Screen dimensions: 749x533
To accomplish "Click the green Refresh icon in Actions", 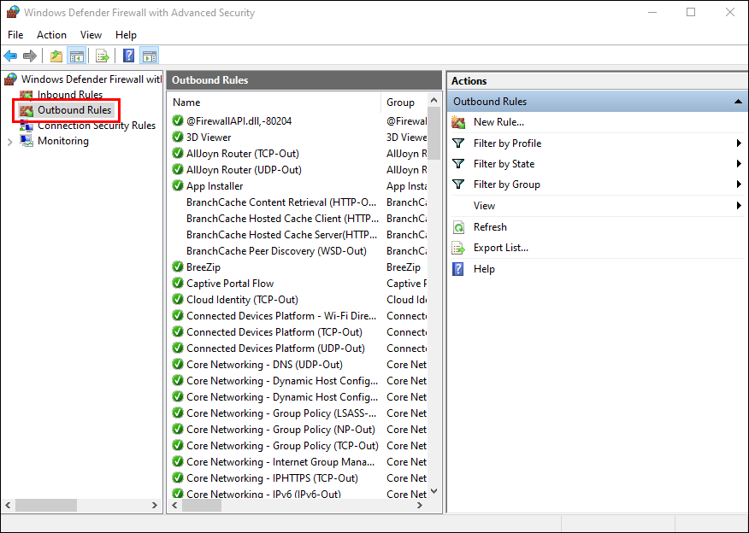I will (x=458, y=227).
